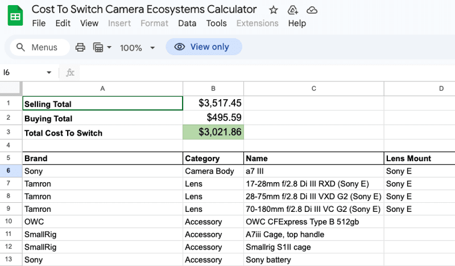This screenshot has height=266, width=455.
Task: Open the View menu
Action: pos(89,23)
